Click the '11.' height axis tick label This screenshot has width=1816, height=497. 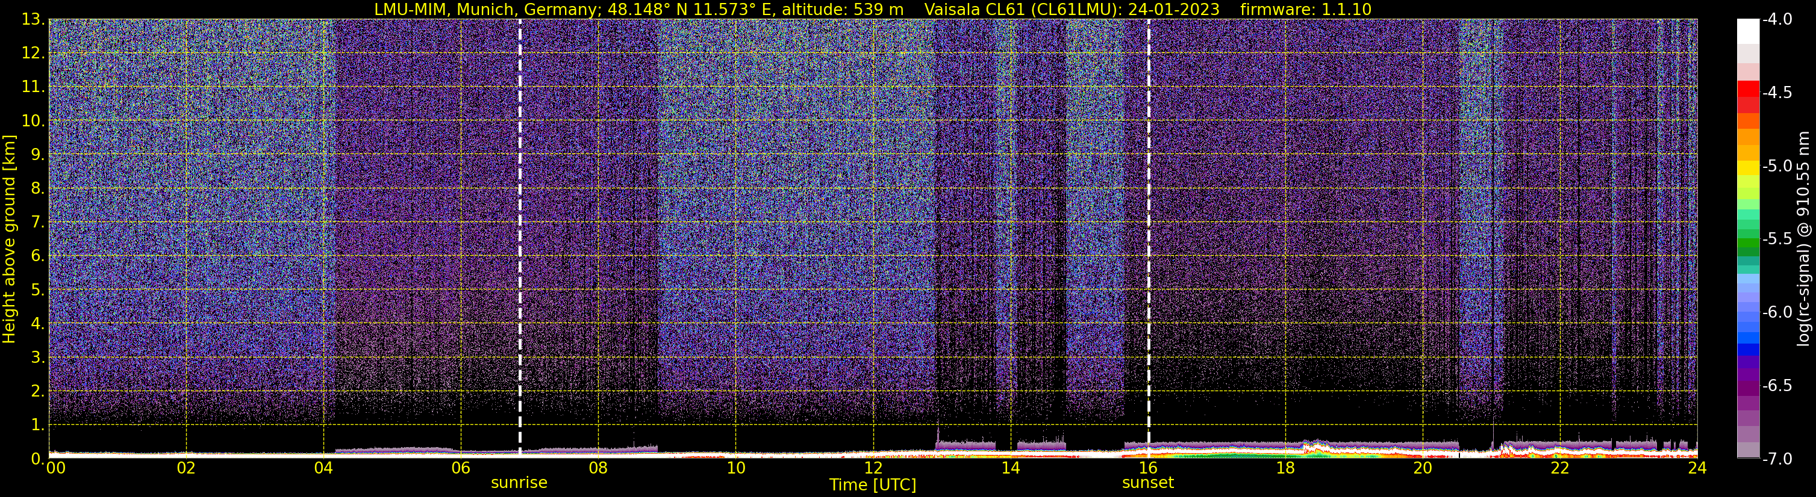point(34,87)
